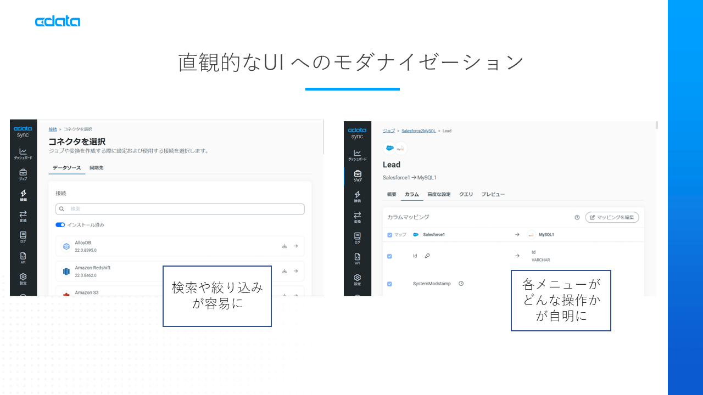Uncheck the SystemModstamp mapping checkbox

click(390, 284)
